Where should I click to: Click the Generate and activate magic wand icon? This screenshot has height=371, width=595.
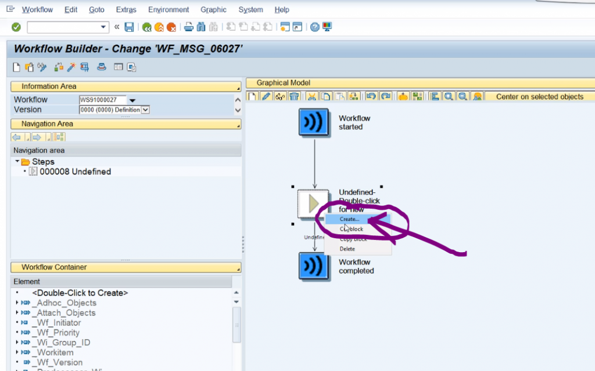point(71,67)
